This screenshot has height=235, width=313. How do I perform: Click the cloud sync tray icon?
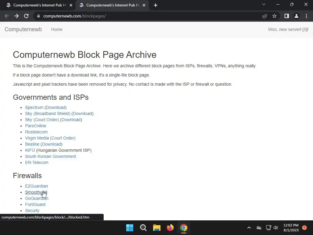[x=259, y=228]
